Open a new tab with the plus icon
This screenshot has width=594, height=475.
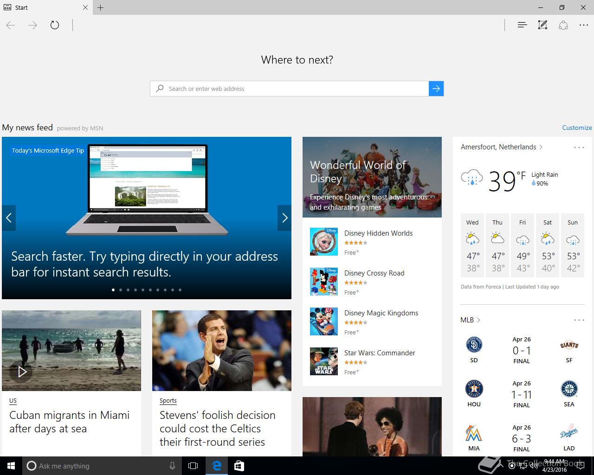click(x=101, y=7)
